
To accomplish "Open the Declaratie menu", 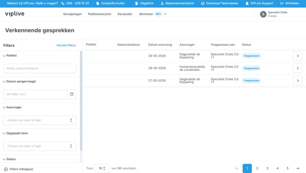I will pyautogui.click(x=125, y=14).
